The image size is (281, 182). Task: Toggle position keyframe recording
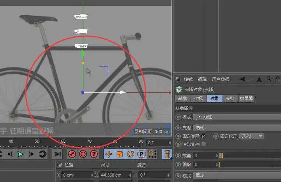pyautogui.click(x=109, y=154)
